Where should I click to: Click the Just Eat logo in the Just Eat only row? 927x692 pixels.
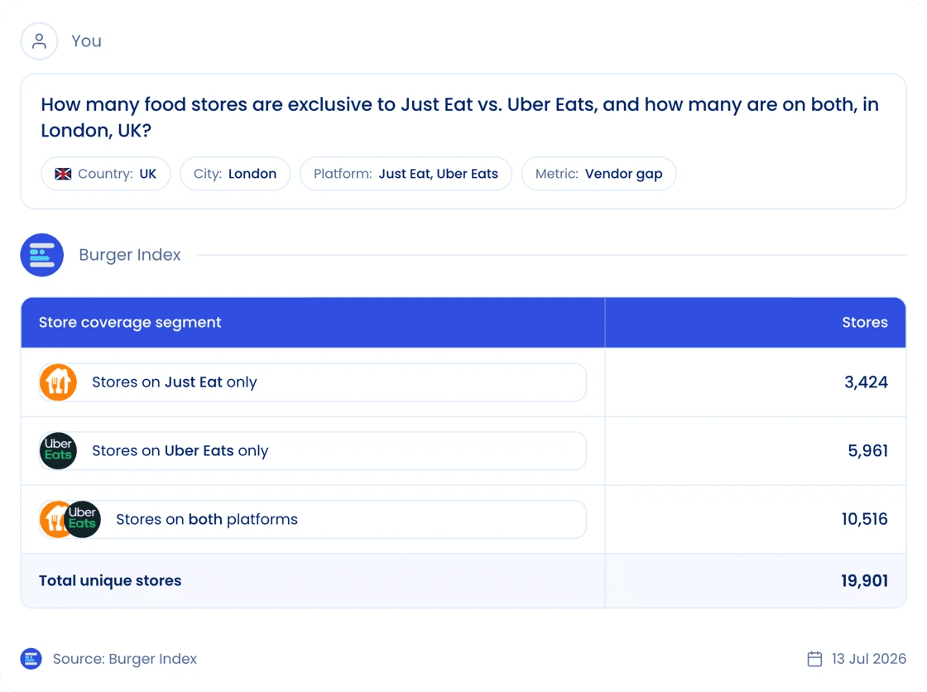(58, 382)
